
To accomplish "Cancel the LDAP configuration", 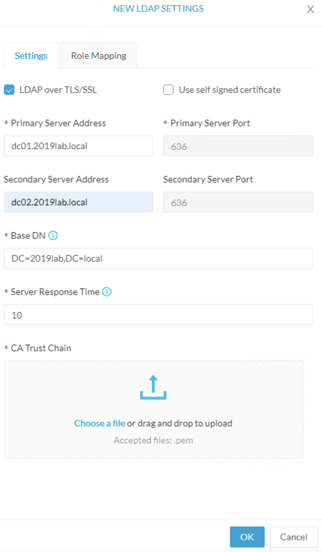I will (293, 537).
